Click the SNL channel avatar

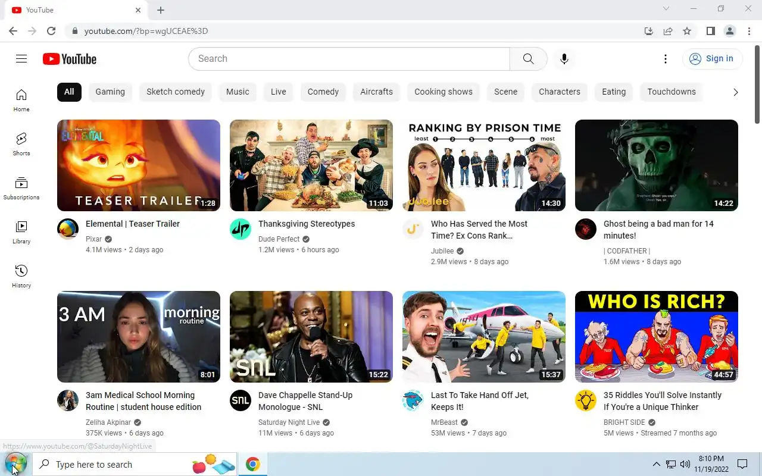tap(241, 400)
